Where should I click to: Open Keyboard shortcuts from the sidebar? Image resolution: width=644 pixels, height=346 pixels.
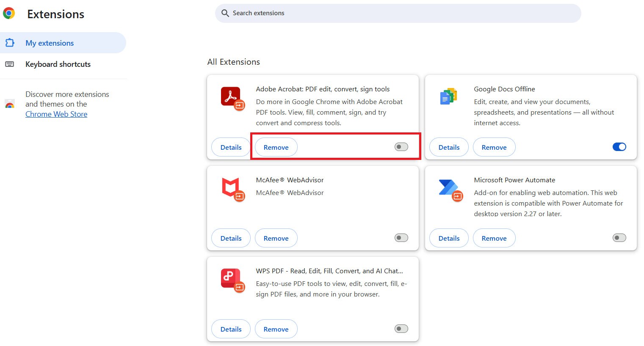(x=58, y=64)
